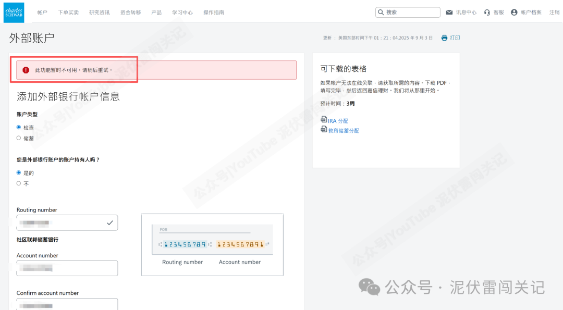Click the PDF icon beside IRA 分配

(x=324, y=120)
